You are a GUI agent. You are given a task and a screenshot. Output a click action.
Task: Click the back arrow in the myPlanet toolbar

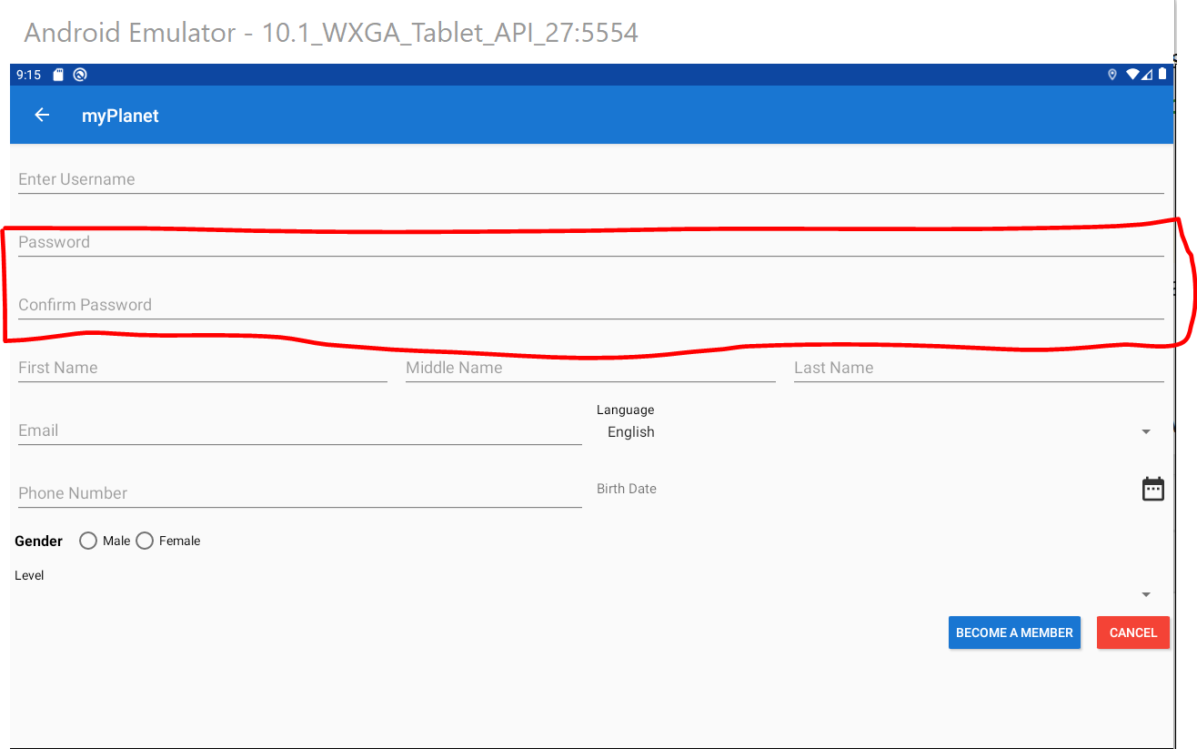pos(42,115)
